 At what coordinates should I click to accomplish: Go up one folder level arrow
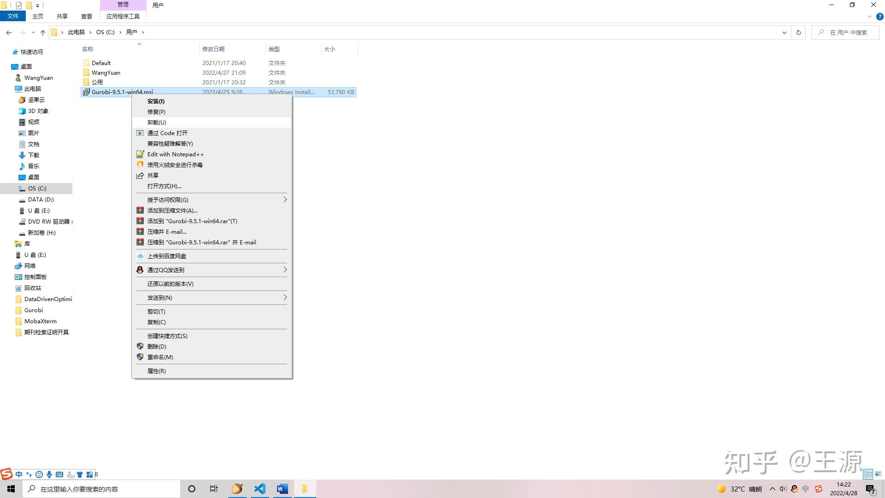coord(43,32)
